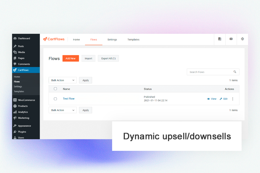Click the Status column header
Viewport: 260px width, 173px height.
click(x=148, y=89)
